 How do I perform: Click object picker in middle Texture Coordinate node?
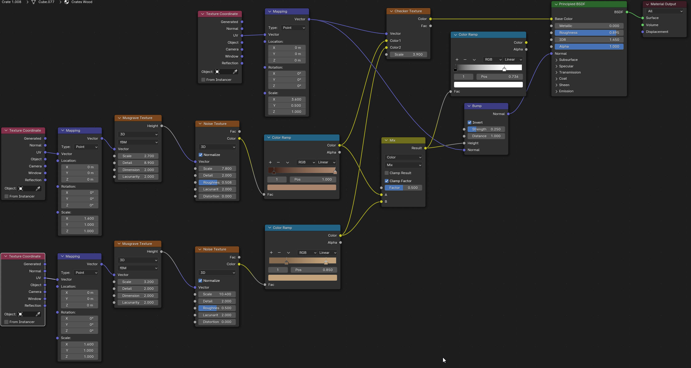click(x=26, y=188)
